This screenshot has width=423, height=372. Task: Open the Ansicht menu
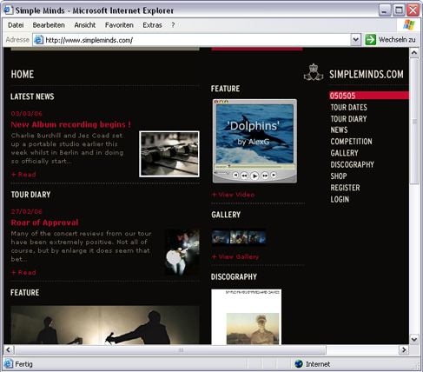point(85,25)
